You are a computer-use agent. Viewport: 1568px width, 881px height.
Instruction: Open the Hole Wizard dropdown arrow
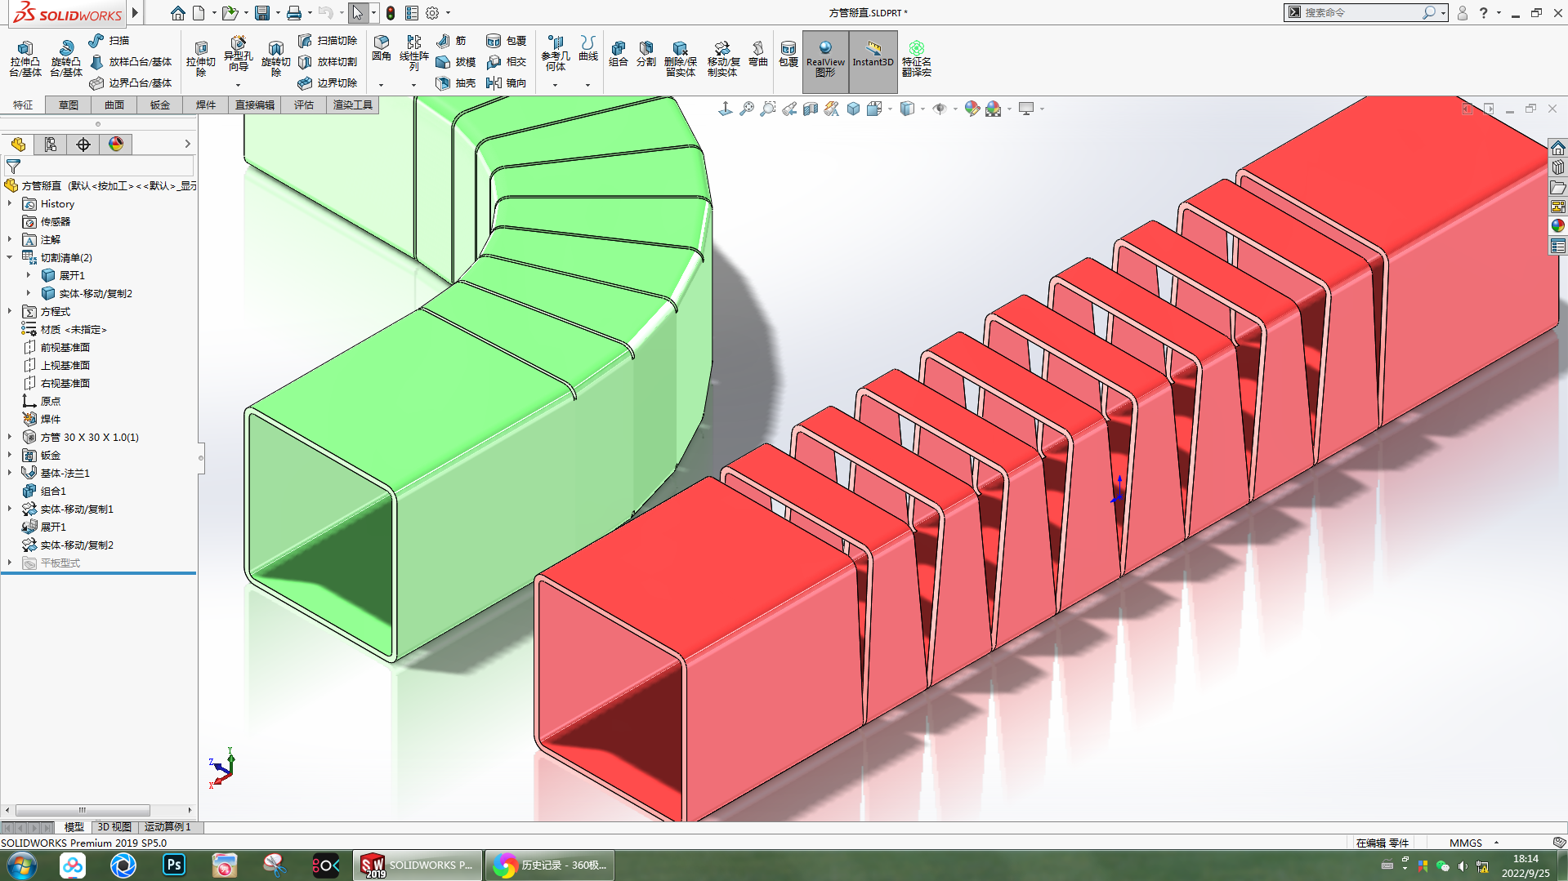point(238,85)
